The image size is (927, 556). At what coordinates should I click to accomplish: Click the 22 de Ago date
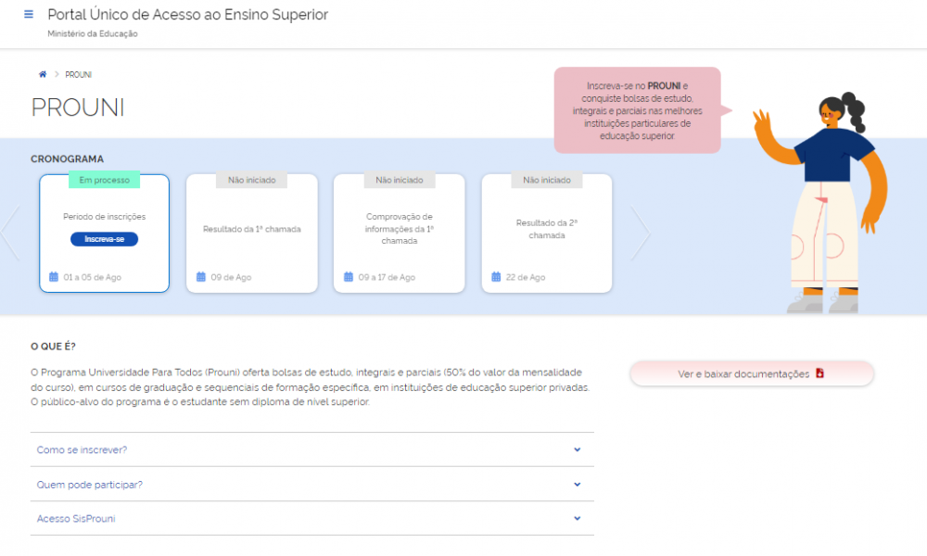[526, 277]
